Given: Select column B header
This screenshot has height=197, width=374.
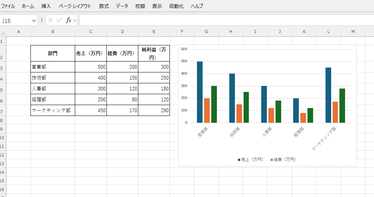Looking at the screenshot, I should 53,32.
